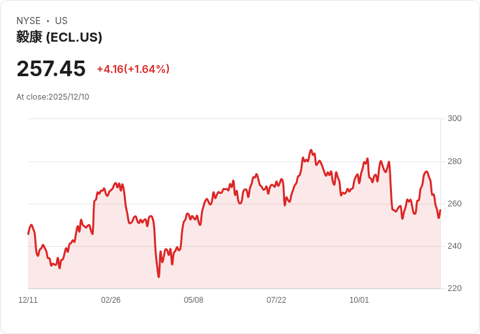Select the 02/26 date on x-axis
Viewport: 480px width, 334px height.
[x=111, y=300]
